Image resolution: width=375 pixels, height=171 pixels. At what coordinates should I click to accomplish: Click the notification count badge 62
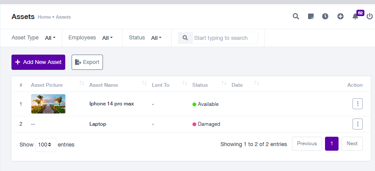click(x=360, y=13)
